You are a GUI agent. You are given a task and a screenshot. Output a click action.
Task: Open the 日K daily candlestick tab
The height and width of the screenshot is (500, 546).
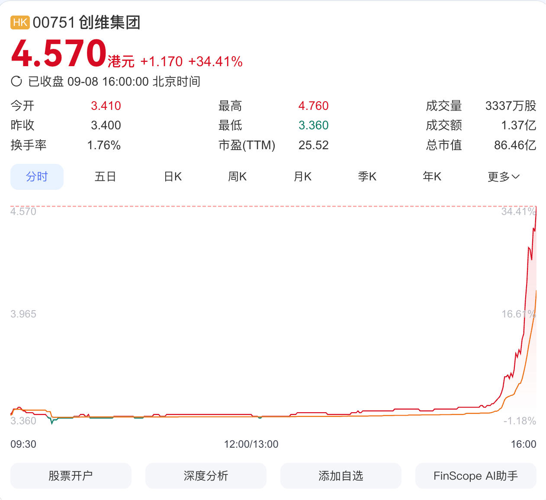173,177
